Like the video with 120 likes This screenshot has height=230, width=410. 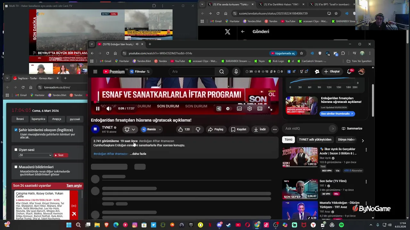coord(184,129)
